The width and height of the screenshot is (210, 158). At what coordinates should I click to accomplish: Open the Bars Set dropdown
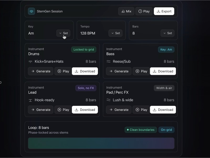(x=167, y=33)
